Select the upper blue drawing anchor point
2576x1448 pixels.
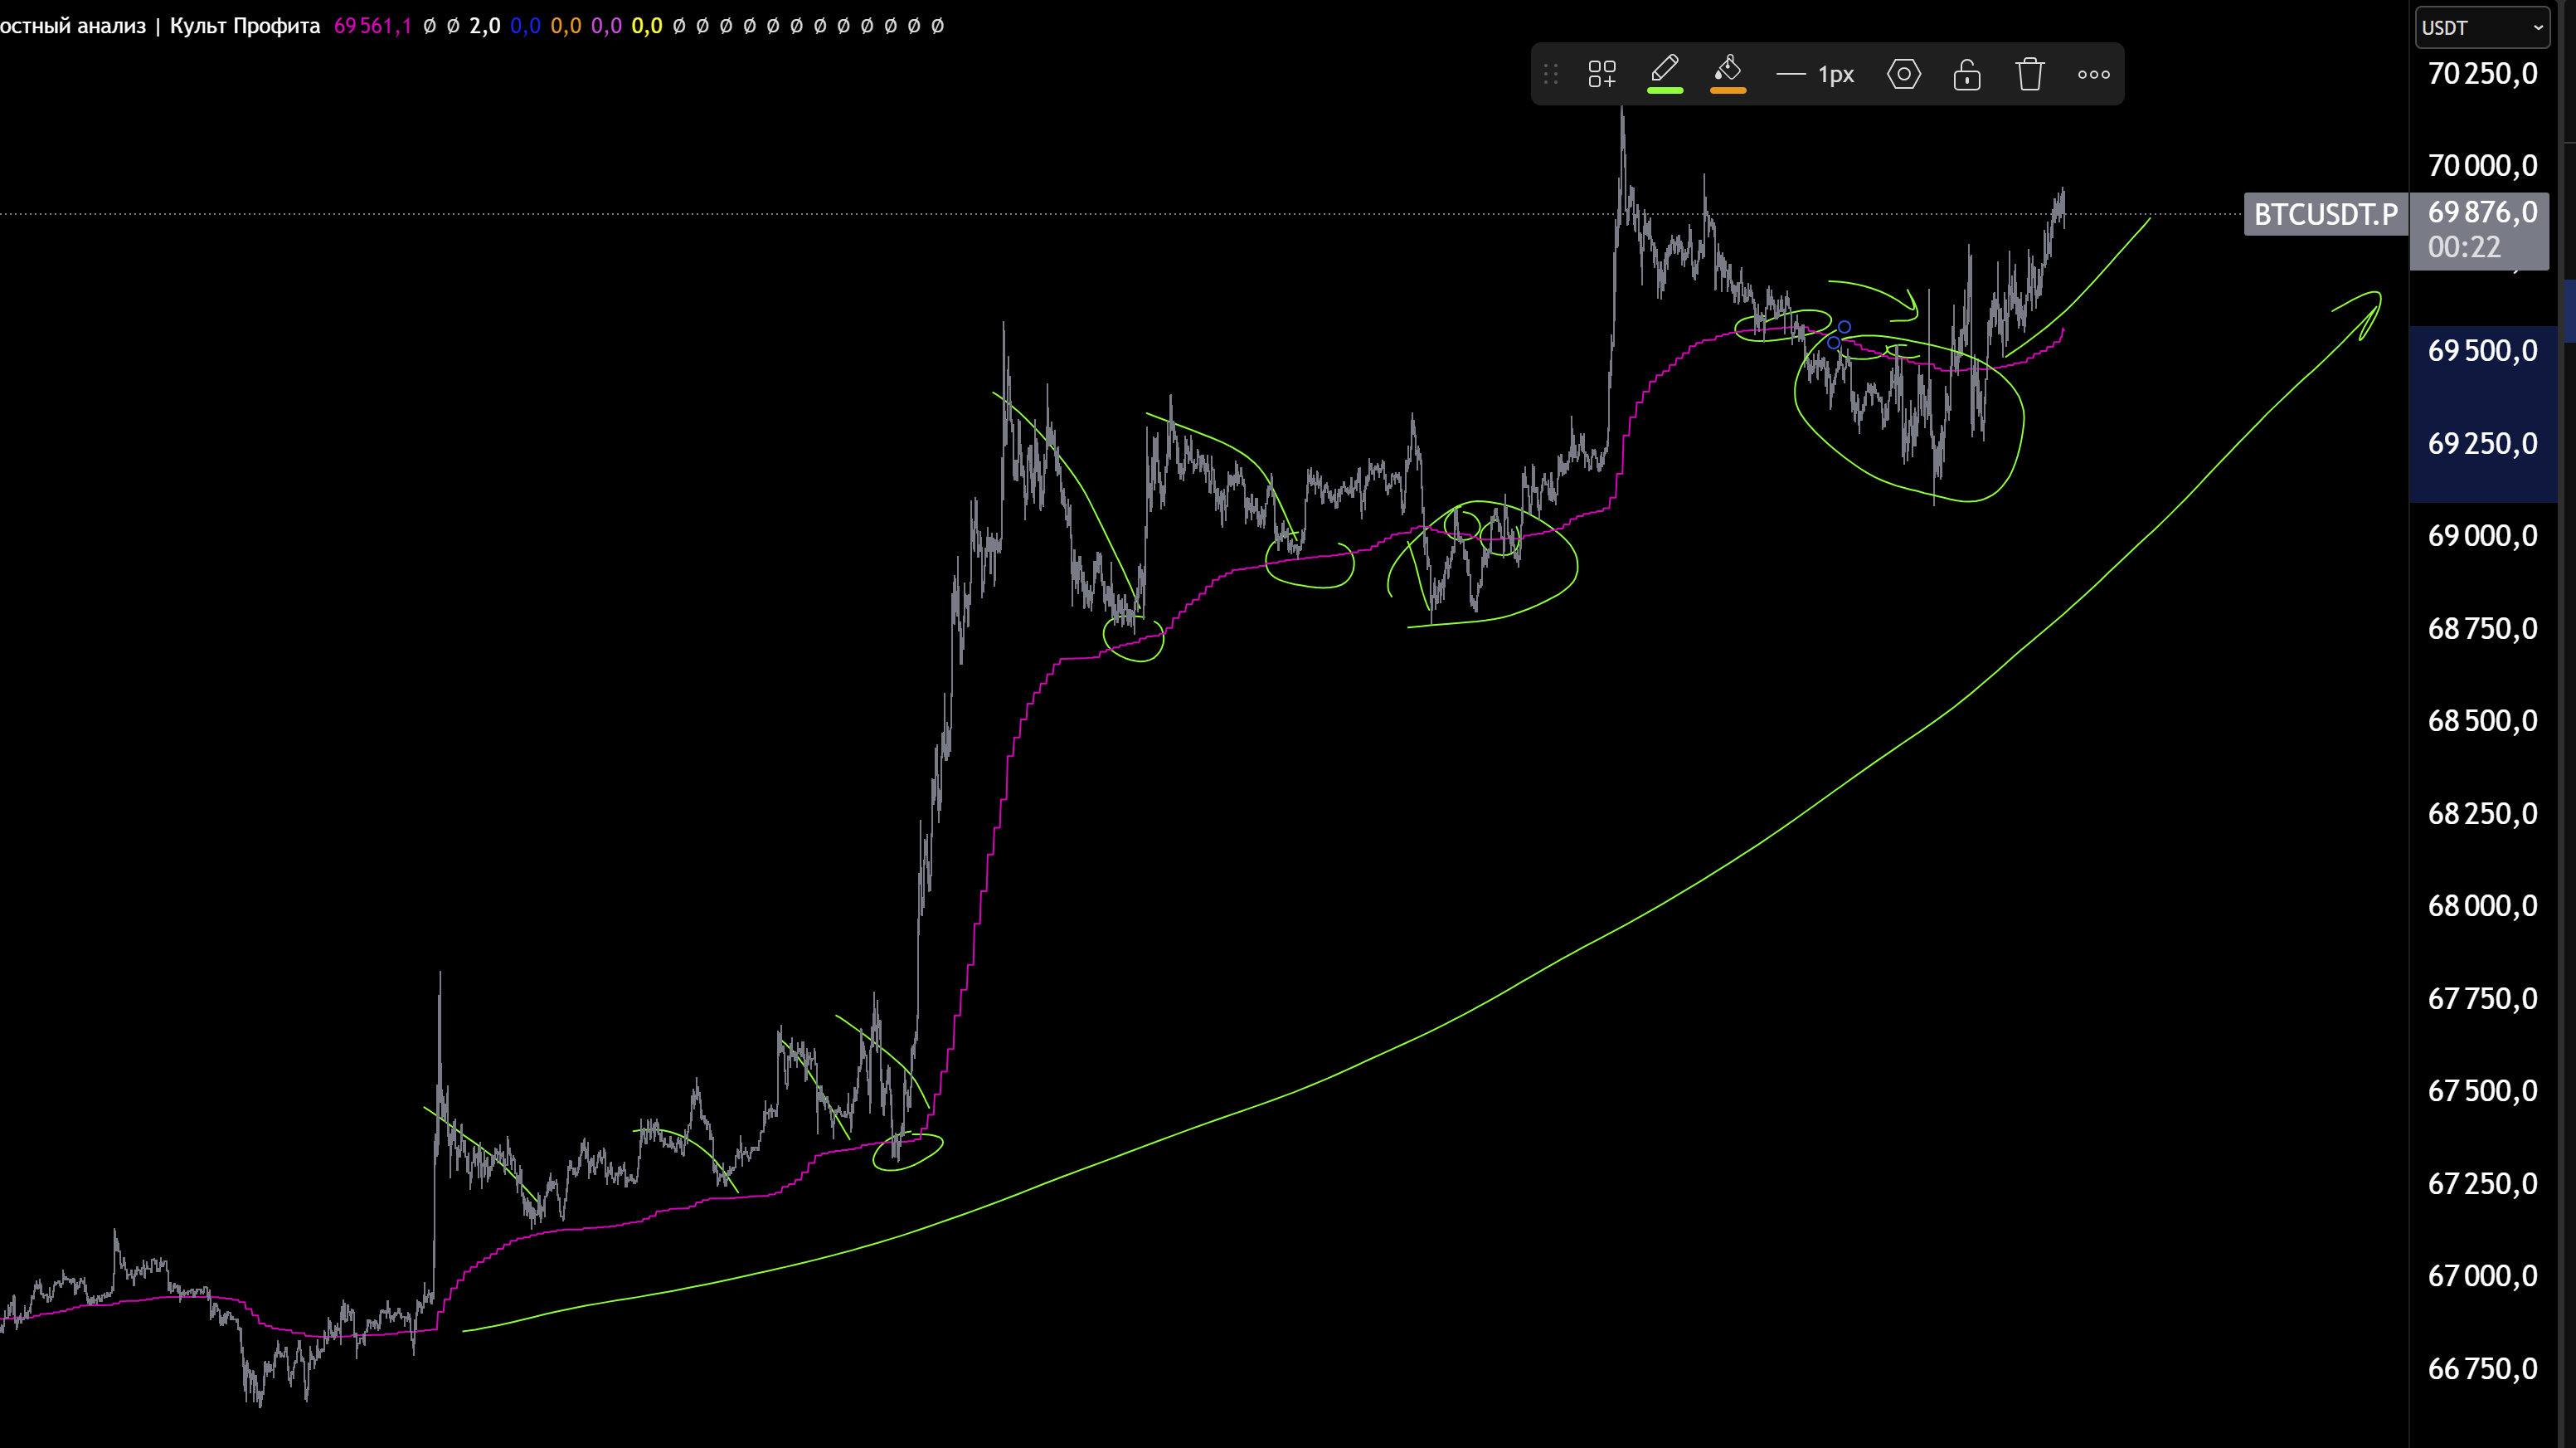(1844, 327)
